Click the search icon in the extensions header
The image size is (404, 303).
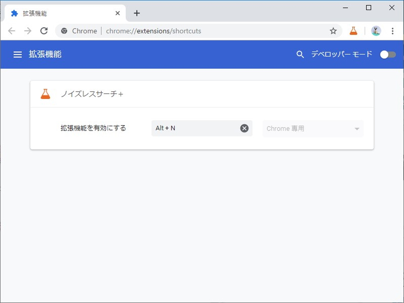coord(300,54)
